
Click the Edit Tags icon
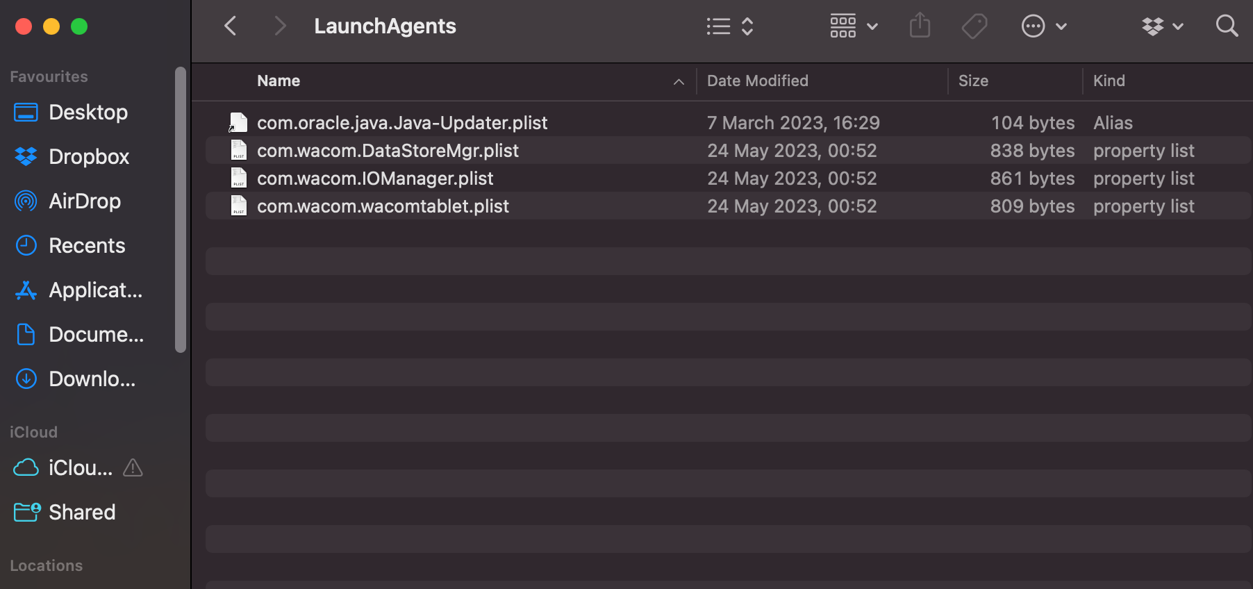[974, 26]
